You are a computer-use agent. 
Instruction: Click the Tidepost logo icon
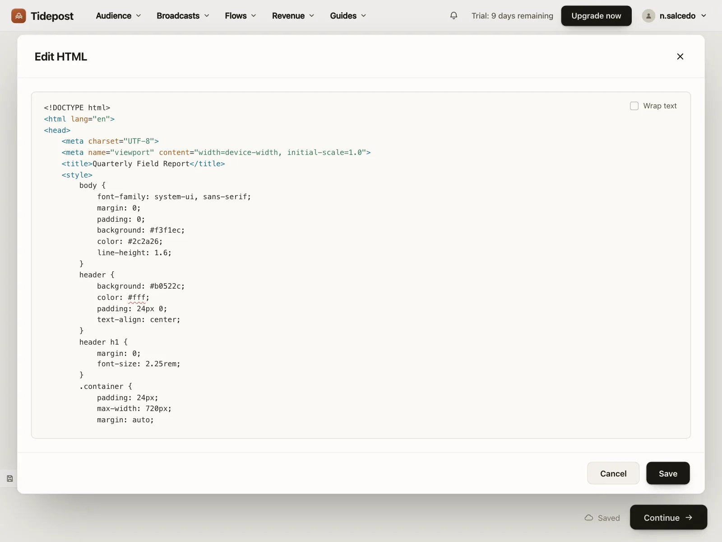tap(19, 16)
